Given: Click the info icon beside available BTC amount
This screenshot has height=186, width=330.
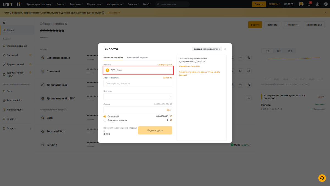Looking at the screenshot, I should [171, 104].
